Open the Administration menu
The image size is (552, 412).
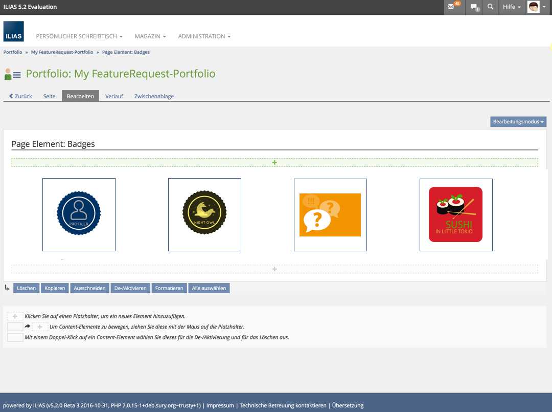pos(204,36)
